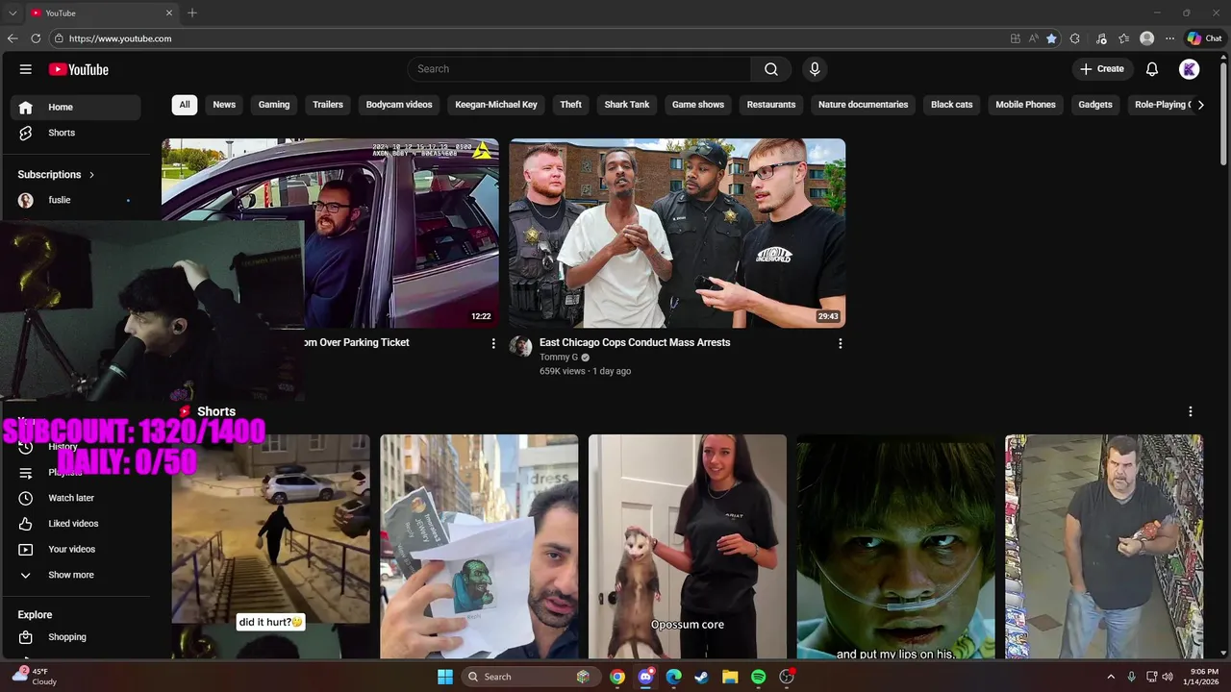Select the News filter chip
Viewport: 1231px width, 692px height.
pyautogui.click(x=224, y=105)
